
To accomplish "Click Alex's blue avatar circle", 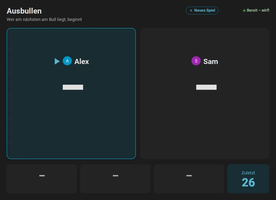I will click(67, 61).
